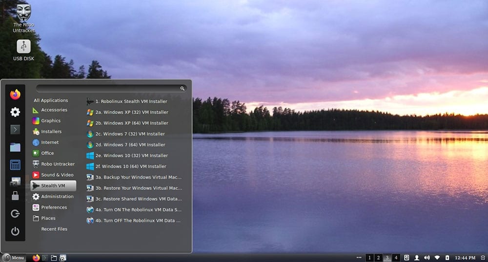This screenshot has height=262, width=488.
Task: Switch to workspace 1 in panel
Action: coord(369,258)
